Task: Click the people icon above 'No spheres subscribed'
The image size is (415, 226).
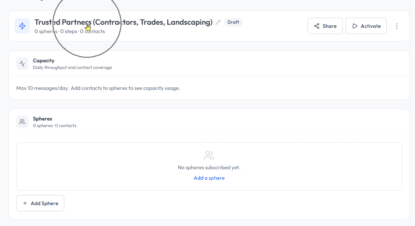Action: point(209,155)
